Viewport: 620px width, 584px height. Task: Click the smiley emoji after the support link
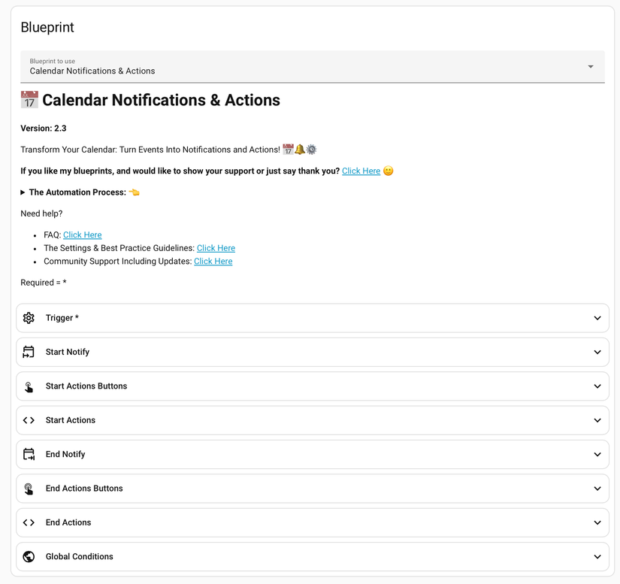pyautogui.click(x=388, y=171)
